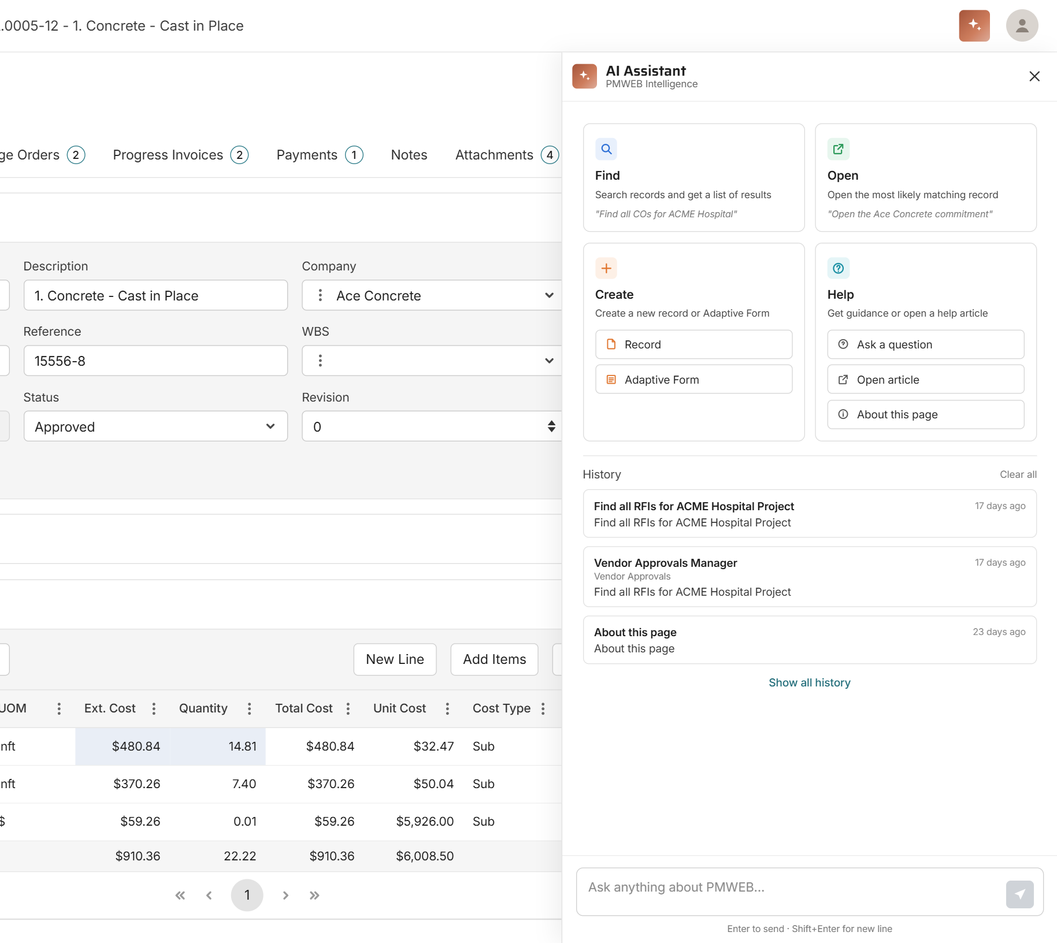Image resolution: width=1057 pixels, height=943 pixels.
Task: Send the message with paper-plane icon
Action: (1019, 894)
